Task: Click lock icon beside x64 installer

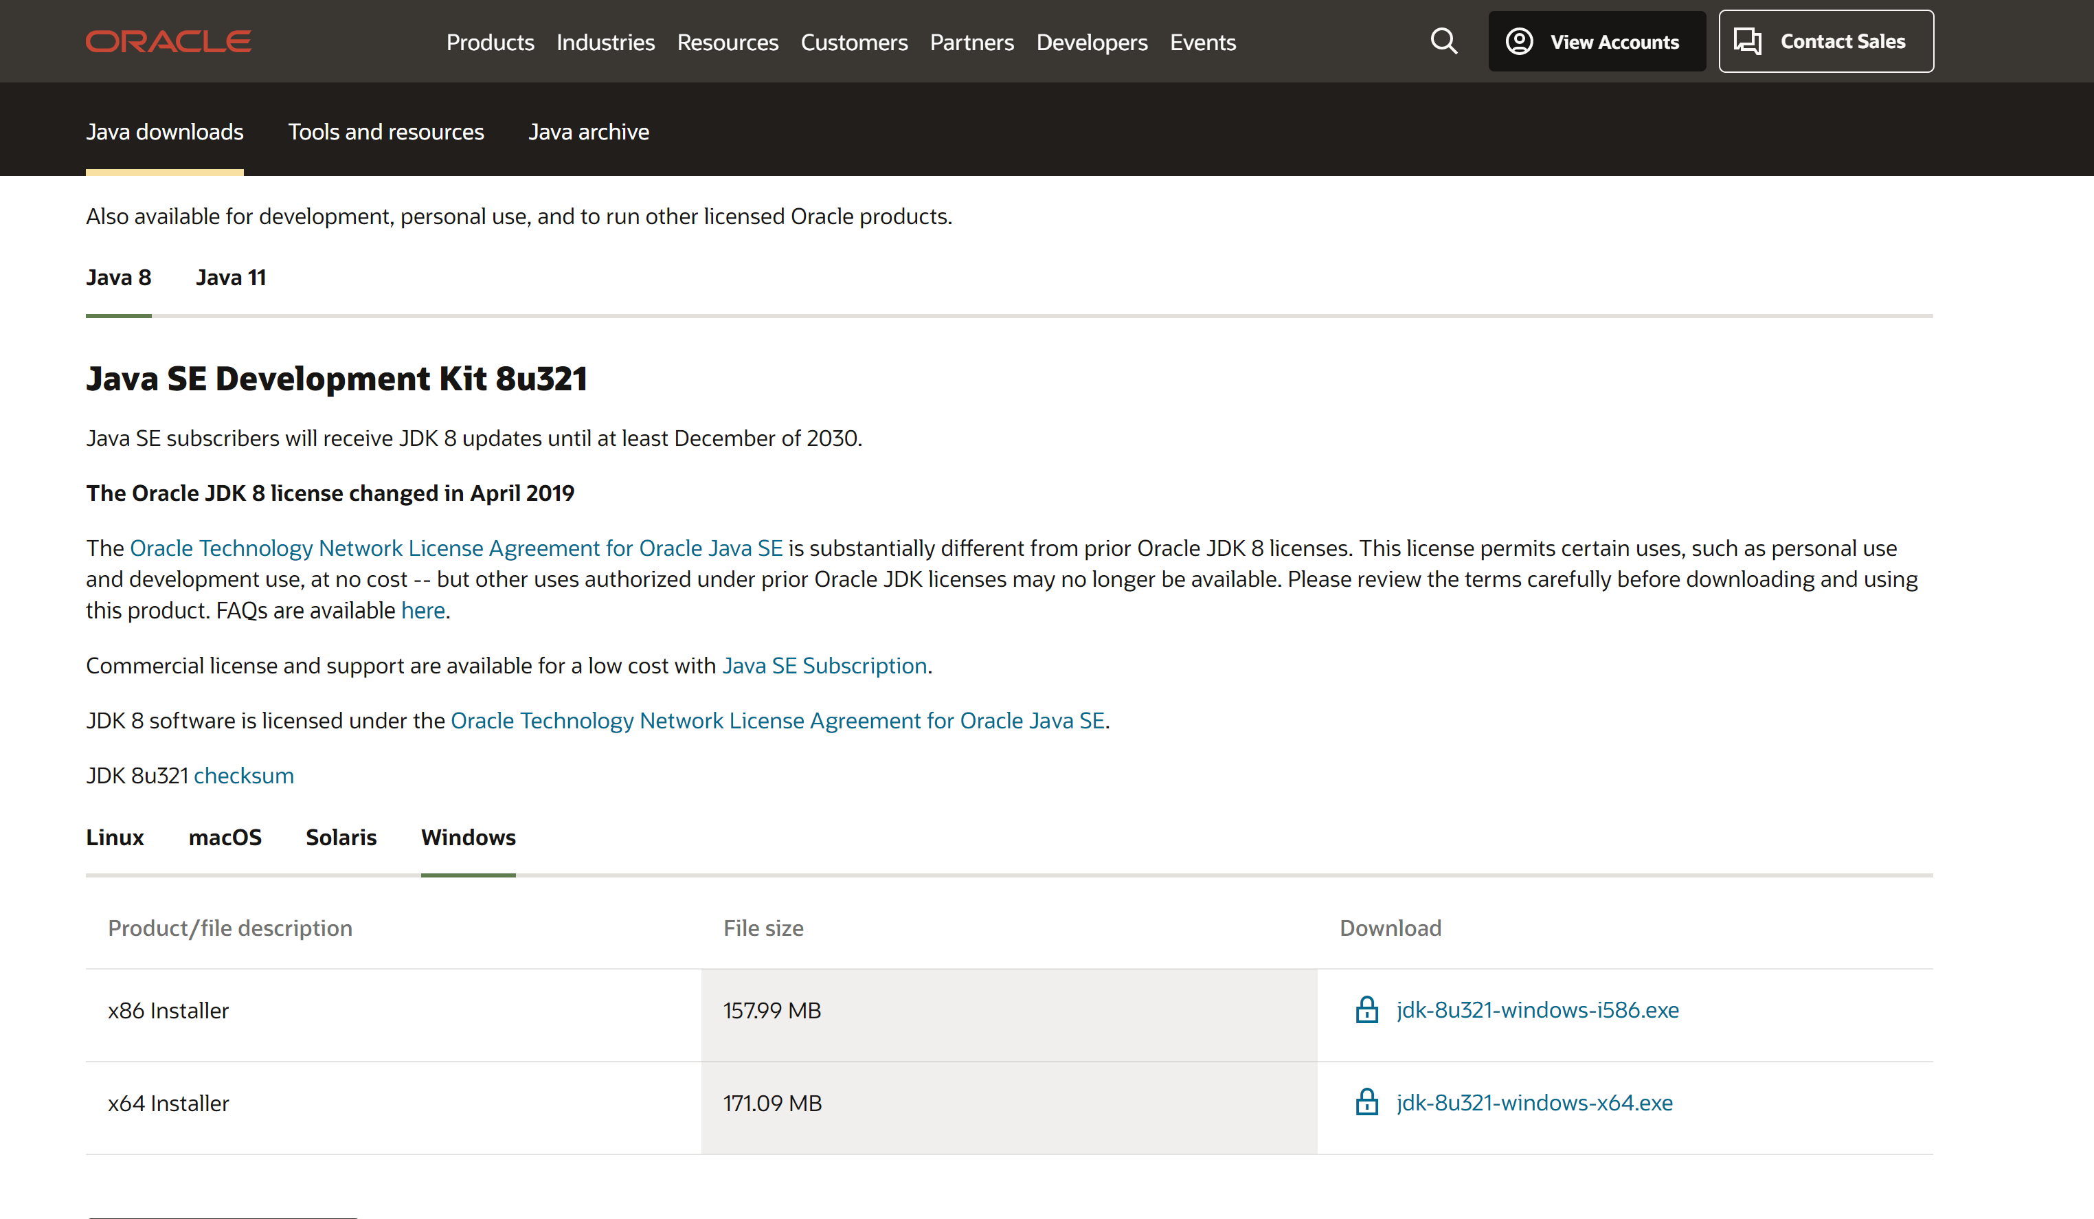Action: [x=1366, y=1101]
